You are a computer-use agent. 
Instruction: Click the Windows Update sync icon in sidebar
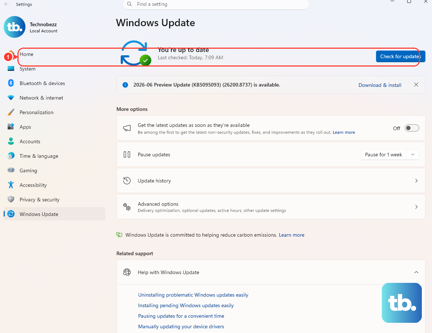click(11, 214)
